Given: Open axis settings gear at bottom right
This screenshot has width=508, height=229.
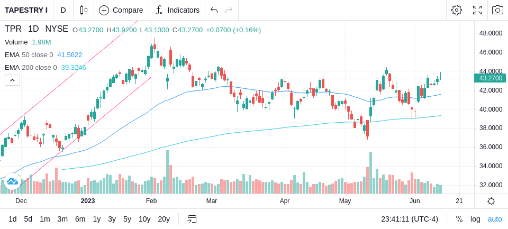Looking at the screenshot, I should 491,201.
